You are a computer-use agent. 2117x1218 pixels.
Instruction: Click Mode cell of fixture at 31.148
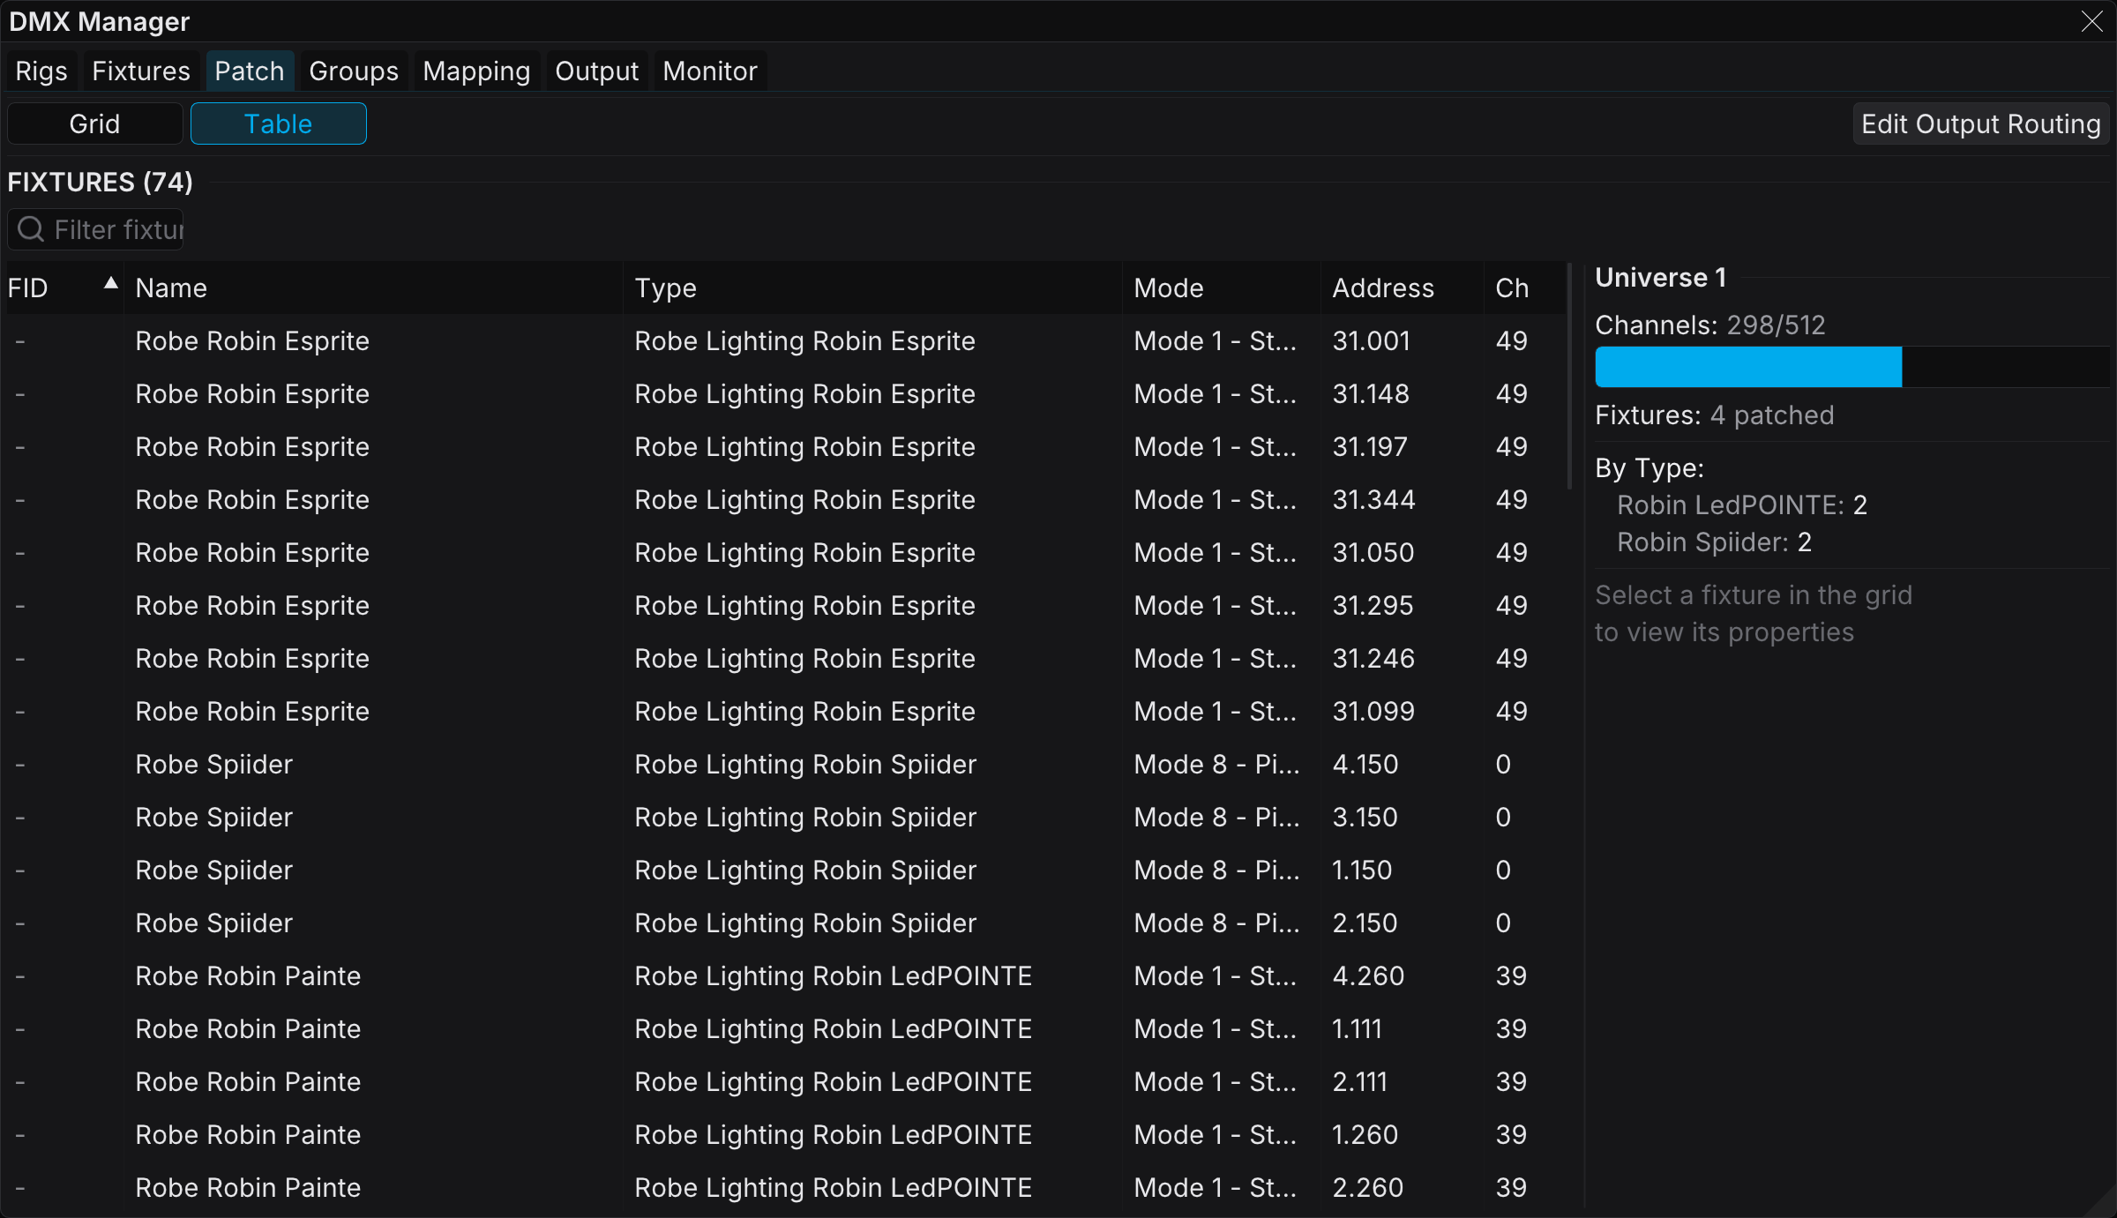(1216, 394)
